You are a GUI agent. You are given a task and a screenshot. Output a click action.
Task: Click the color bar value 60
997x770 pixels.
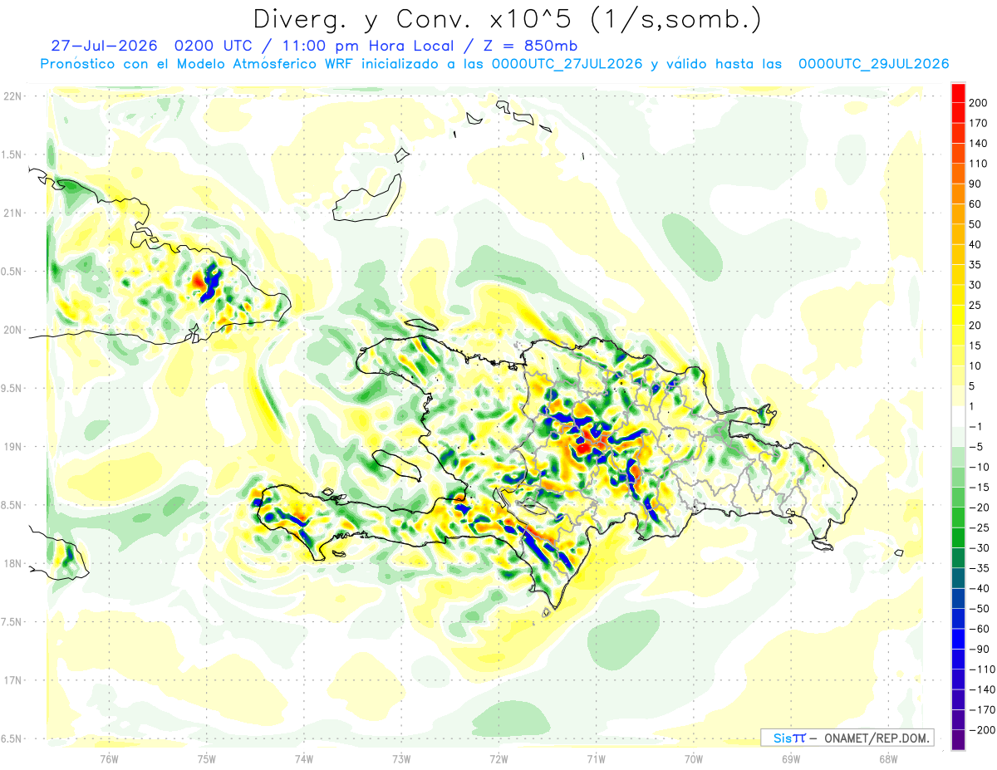[975, 204]
